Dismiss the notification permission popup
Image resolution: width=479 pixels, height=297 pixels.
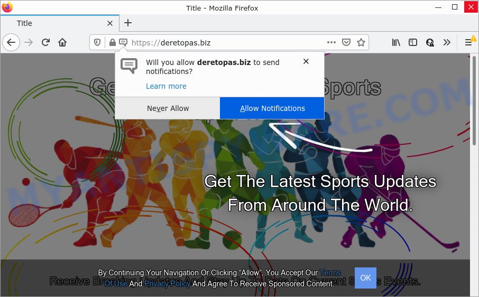(x=306, y=62)
